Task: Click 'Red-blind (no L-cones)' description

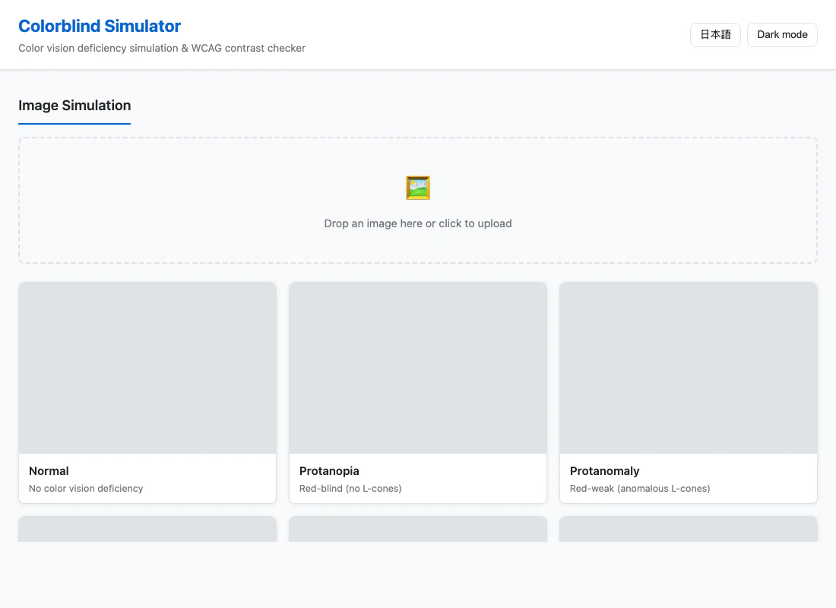Action: [x=350, y=489]
